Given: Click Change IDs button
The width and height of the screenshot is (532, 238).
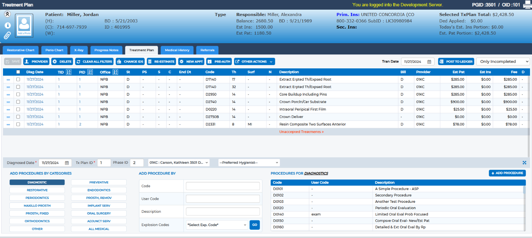Looking at the screenshot, I should pyautogui.click(x=130, y=61).
